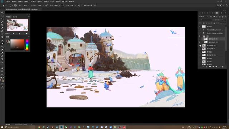Toggle visibility of the top layer ending in 36
Viewport: 229px width, 129px height.
point(200,27)
